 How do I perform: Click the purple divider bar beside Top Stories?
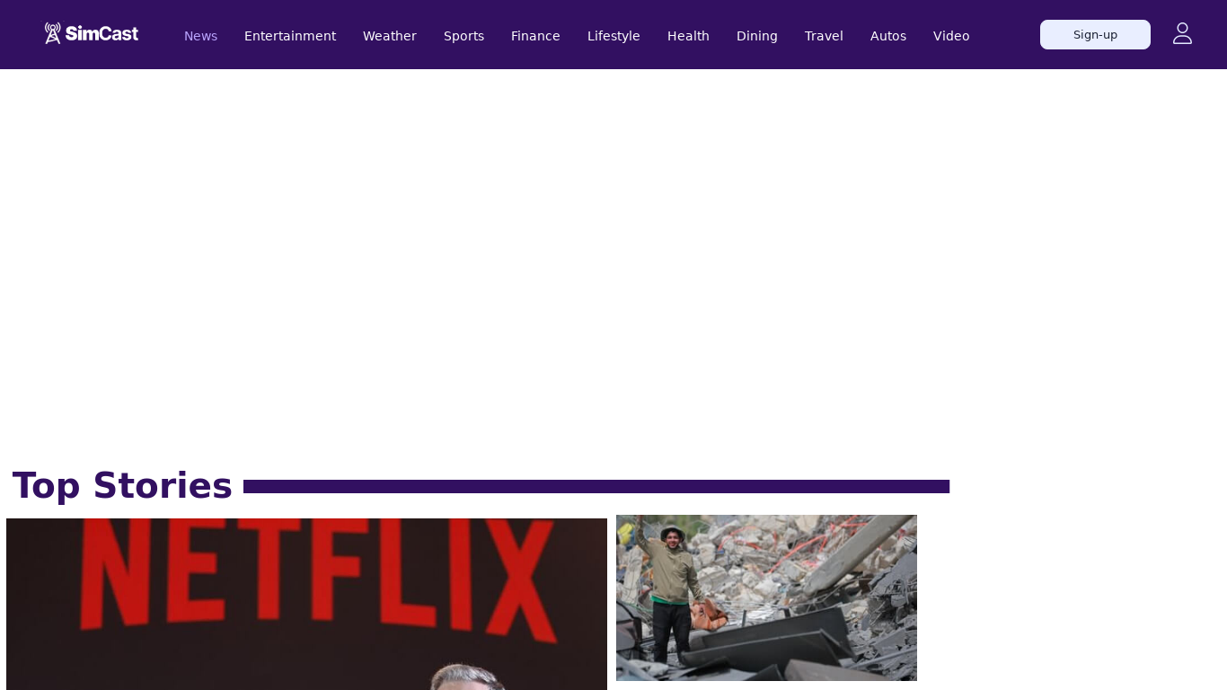tap(596, 487)
